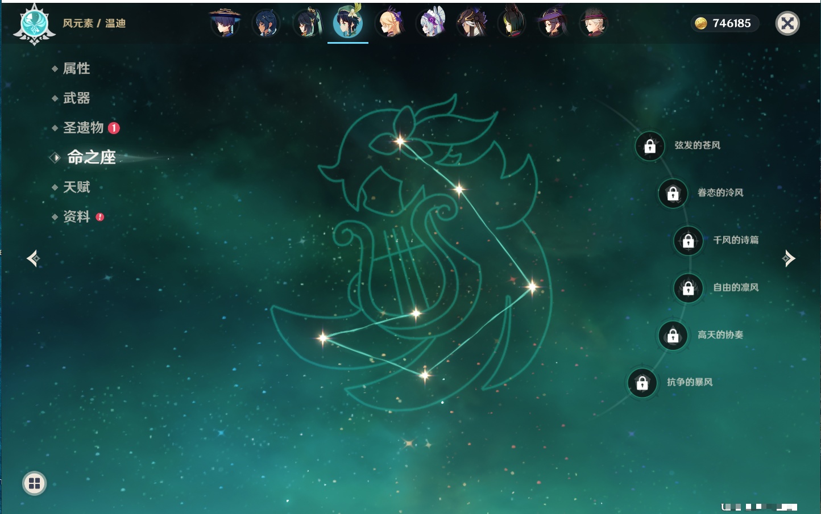Close the character screen
Viewport: 821px width, 514px height.
pos(787,23)
